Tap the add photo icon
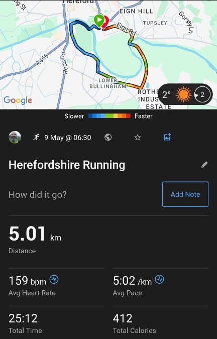The height and width of the screenshot is (339, 217). [167, 137]
